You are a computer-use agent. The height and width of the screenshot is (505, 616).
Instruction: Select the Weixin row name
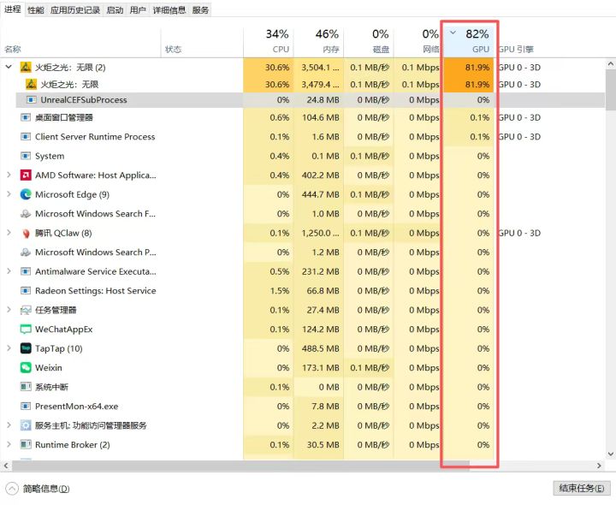click(48, 367)
